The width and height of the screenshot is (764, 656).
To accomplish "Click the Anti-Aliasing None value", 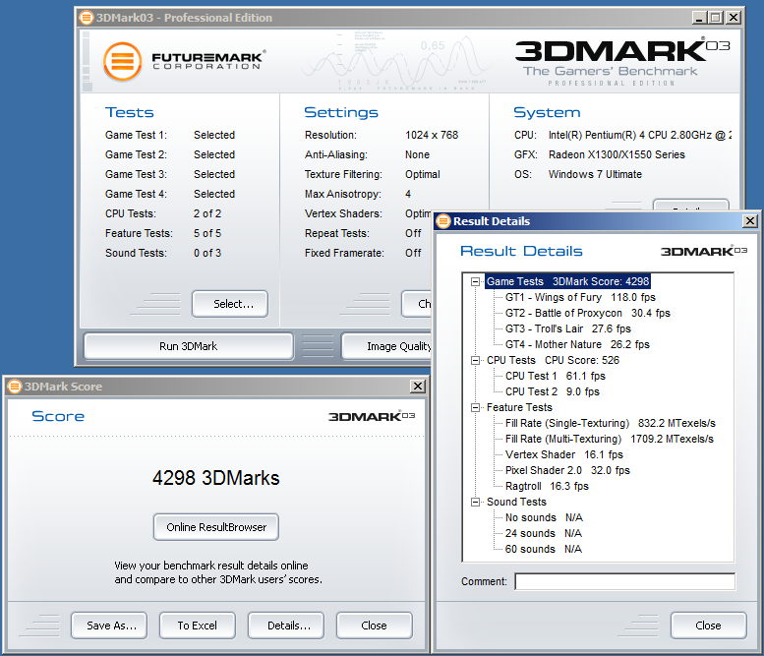I will pyautogui.click(x=417, y=155).
